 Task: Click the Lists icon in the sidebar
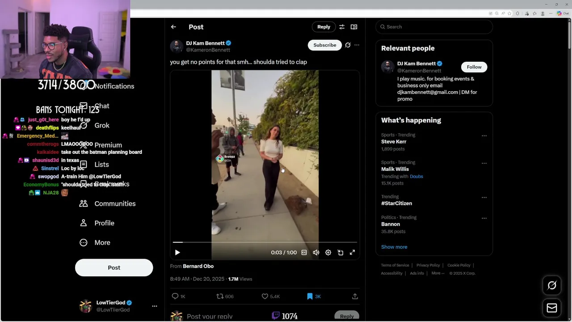[84, 164]
